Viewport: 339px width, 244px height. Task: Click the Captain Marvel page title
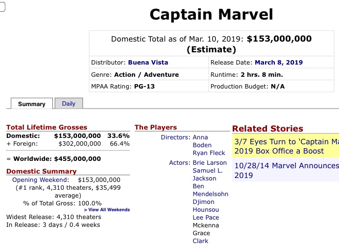[211, 14]
